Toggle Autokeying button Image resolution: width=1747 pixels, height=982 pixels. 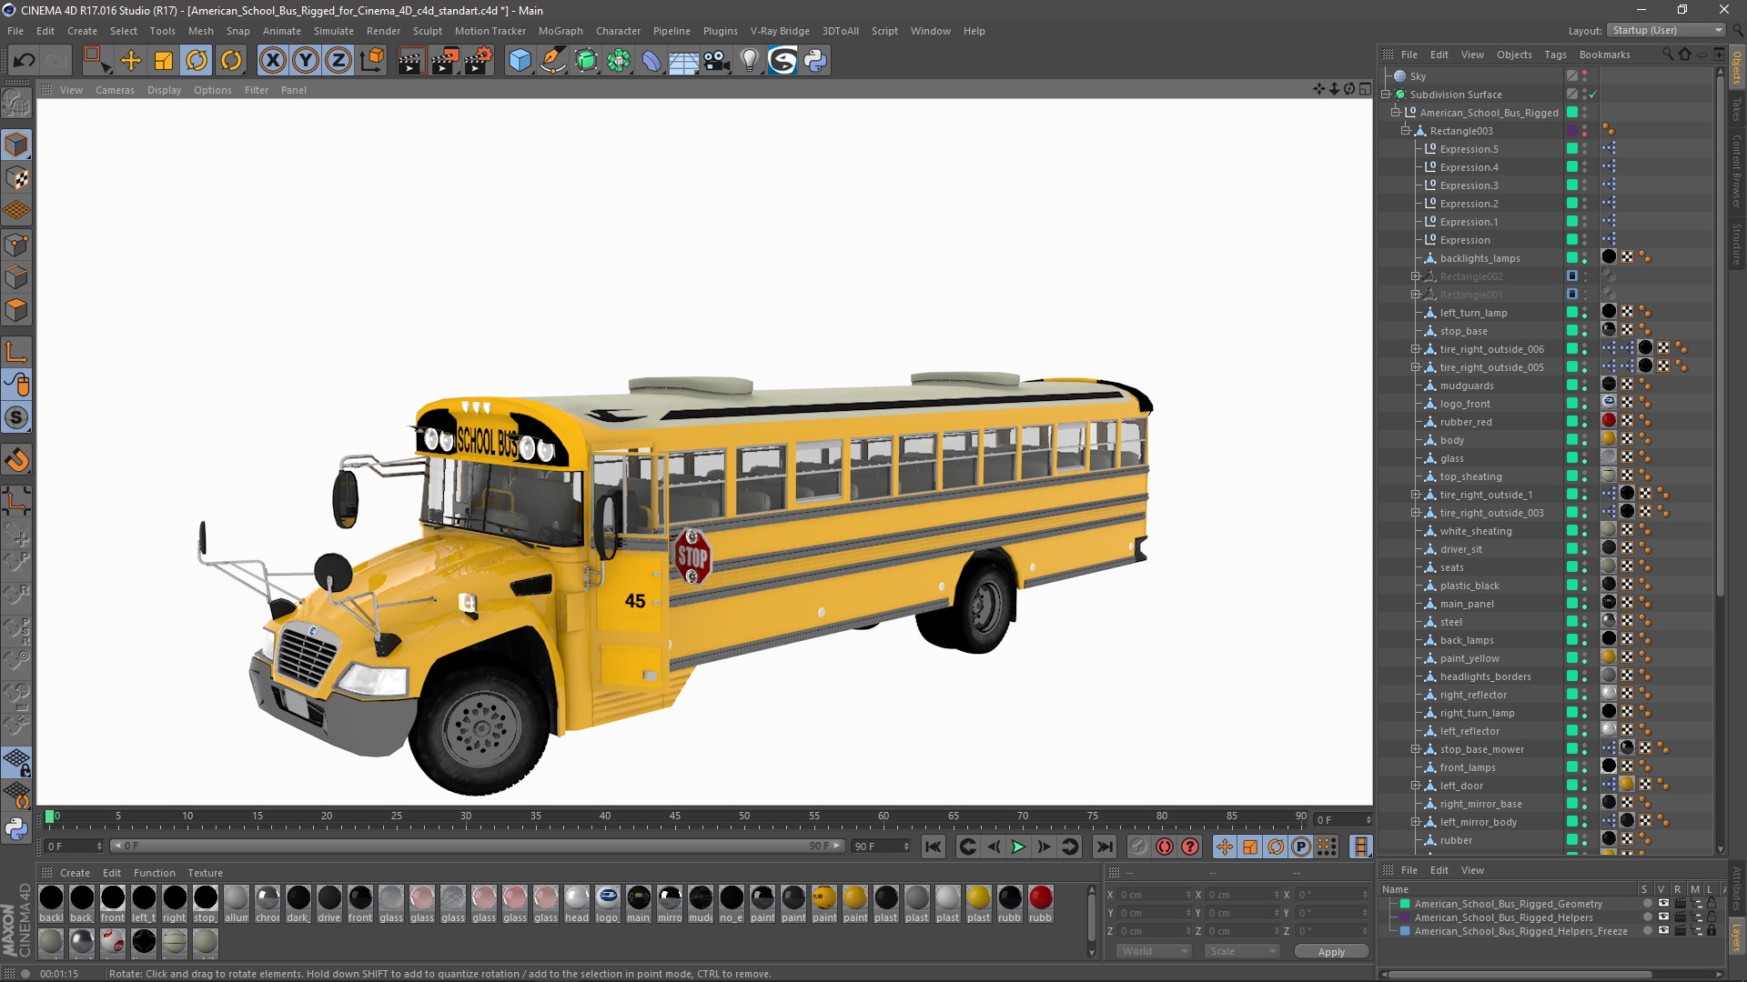[1165, 847]
